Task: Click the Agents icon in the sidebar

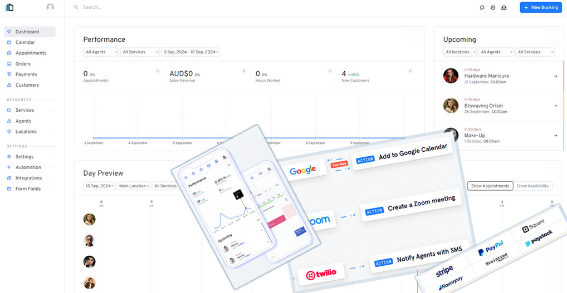Action: (x=9, y=121)
